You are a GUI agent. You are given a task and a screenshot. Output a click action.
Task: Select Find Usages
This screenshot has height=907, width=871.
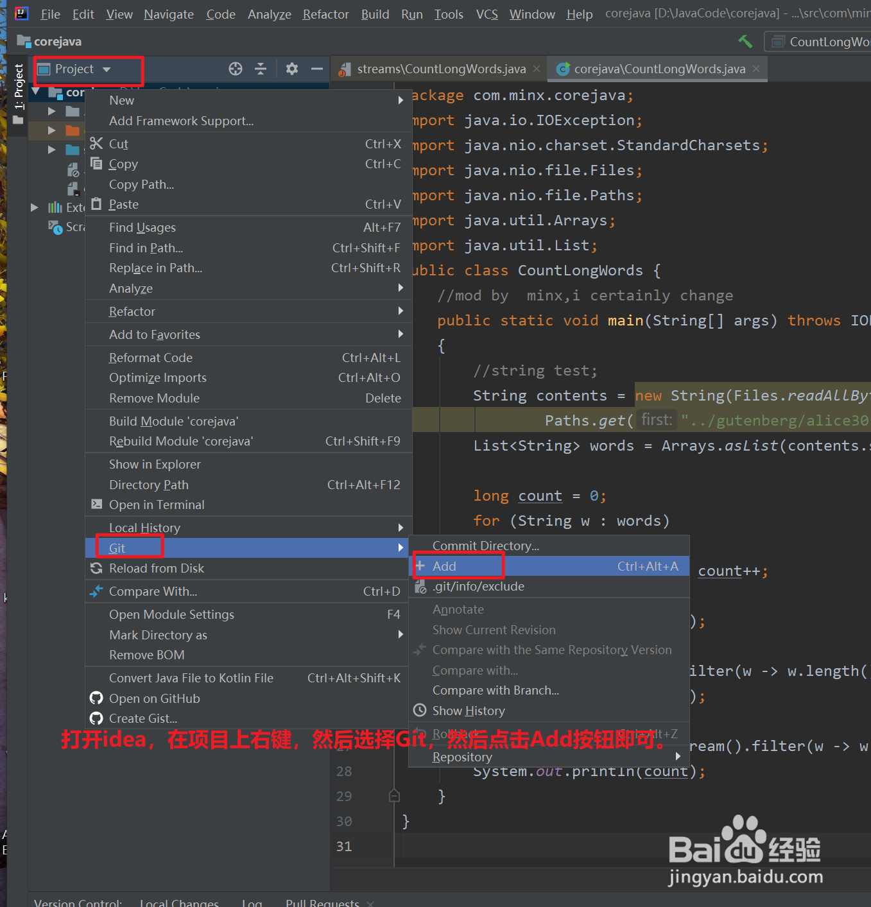(248, 227)
